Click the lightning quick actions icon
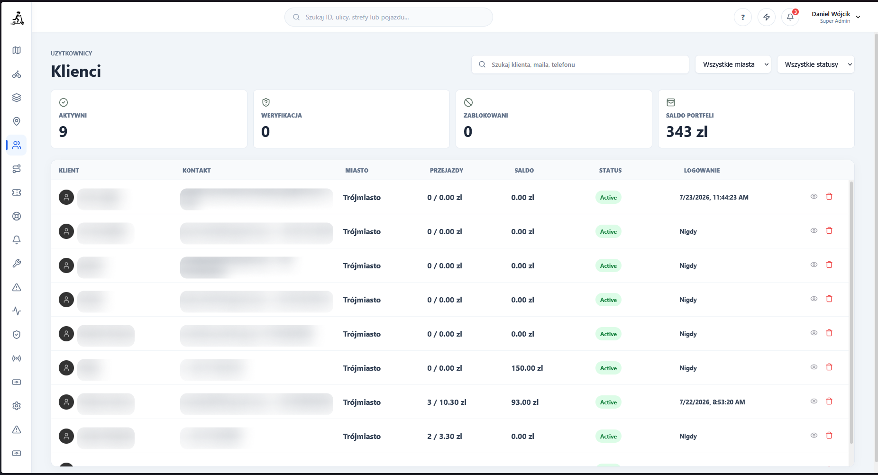Screen dimensions: 878x475 pos(767,17)
